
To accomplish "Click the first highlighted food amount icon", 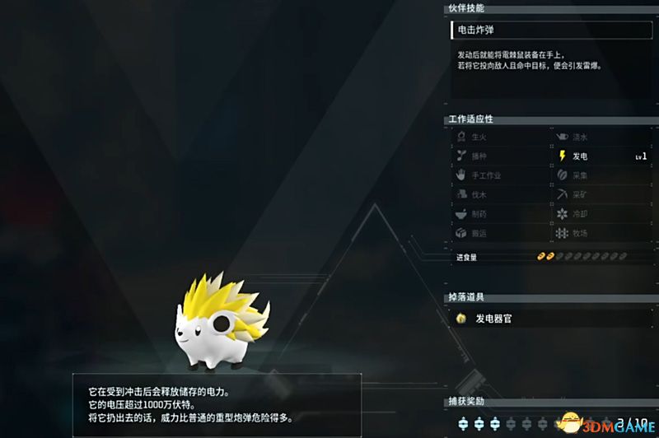I will click(541, 256).
